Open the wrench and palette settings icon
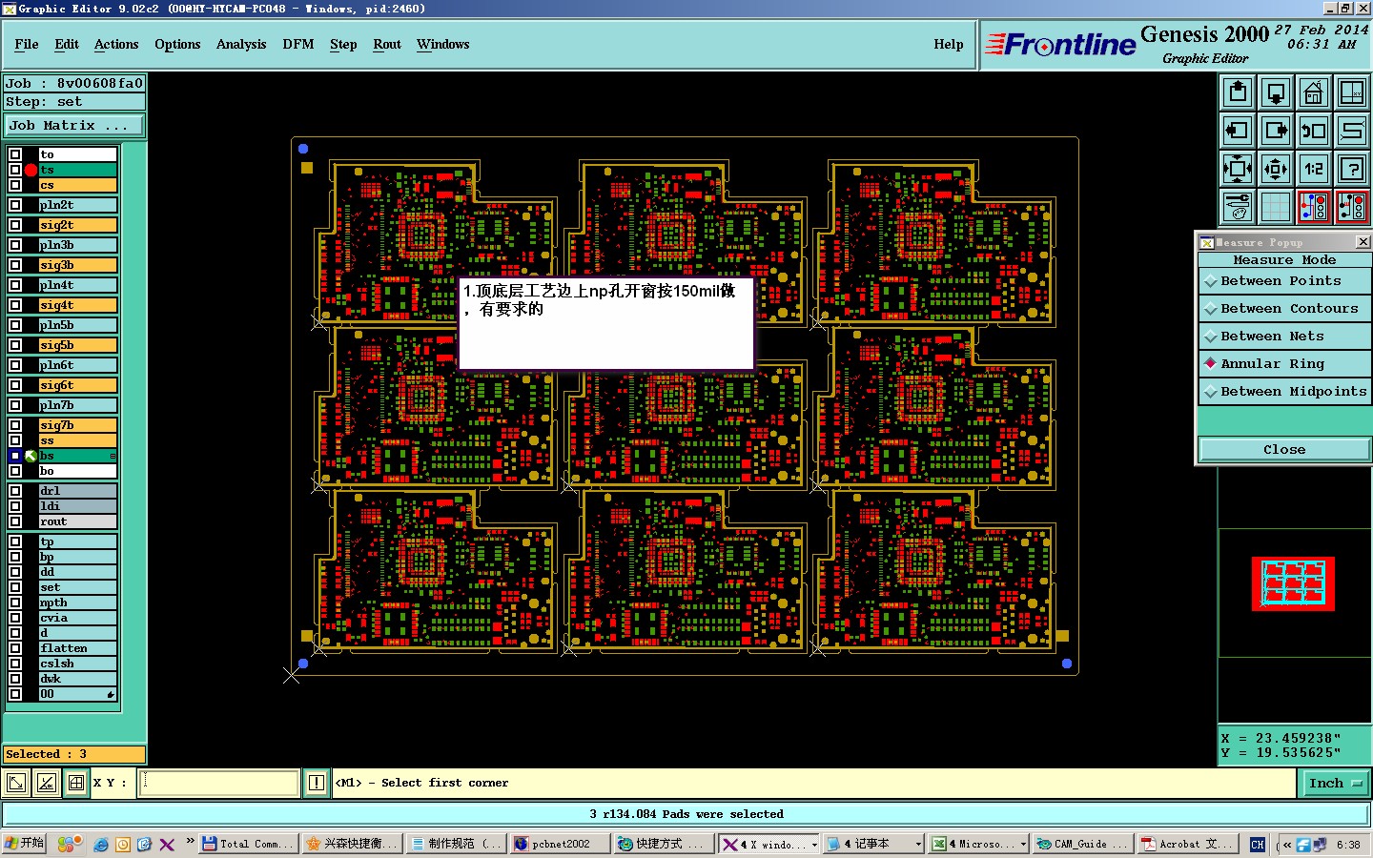Image resolution: width=1373 pixels, height=858 pixels. [1238, 207]
